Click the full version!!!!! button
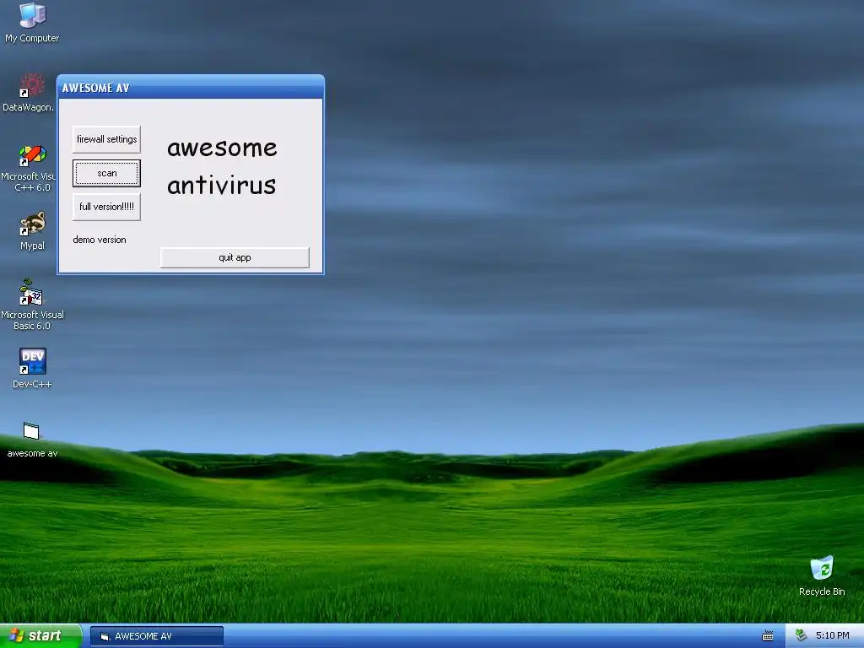The height and width of the screenshot is (648, 864). point(106,208)
